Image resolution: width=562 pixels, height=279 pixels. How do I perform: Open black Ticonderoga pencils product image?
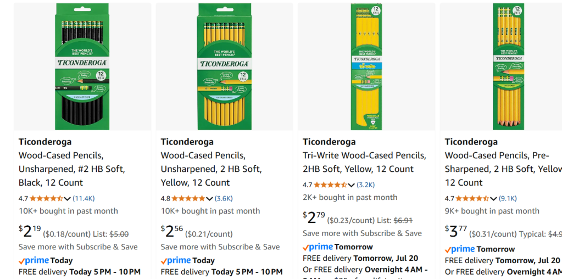click(82, 66)
